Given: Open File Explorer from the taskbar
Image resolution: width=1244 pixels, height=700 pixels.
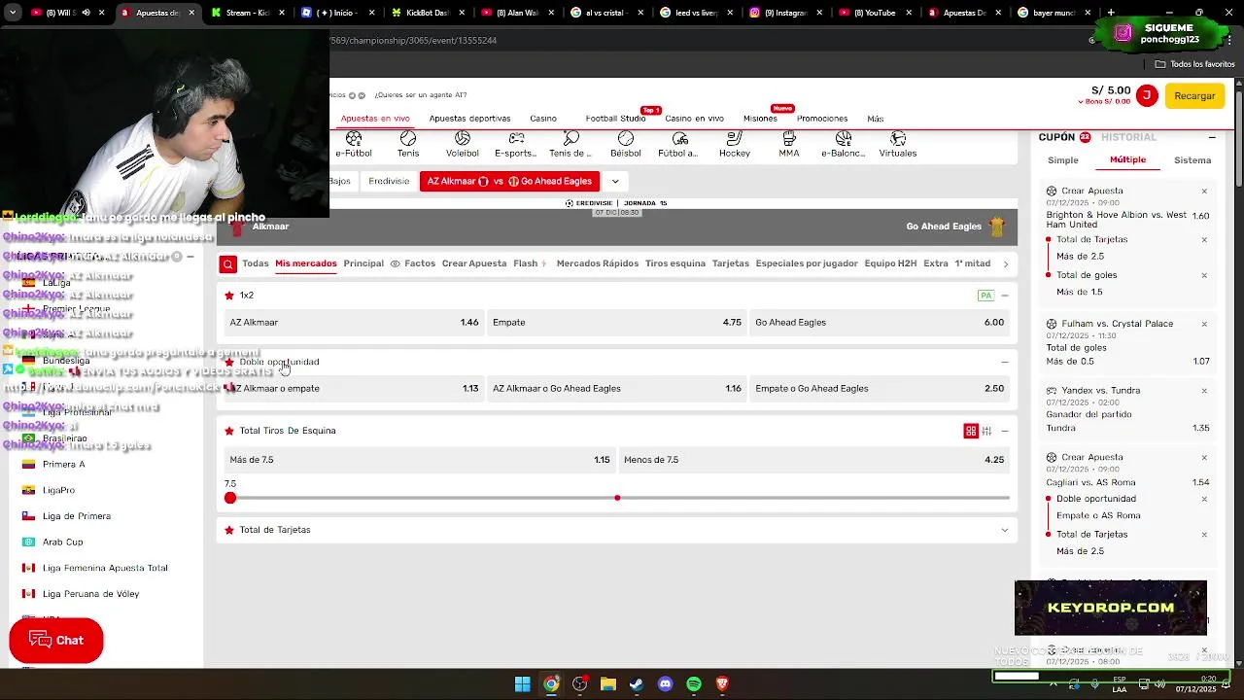Looking at the screenshot, I should pyautogui.click(x=608, y=684).
